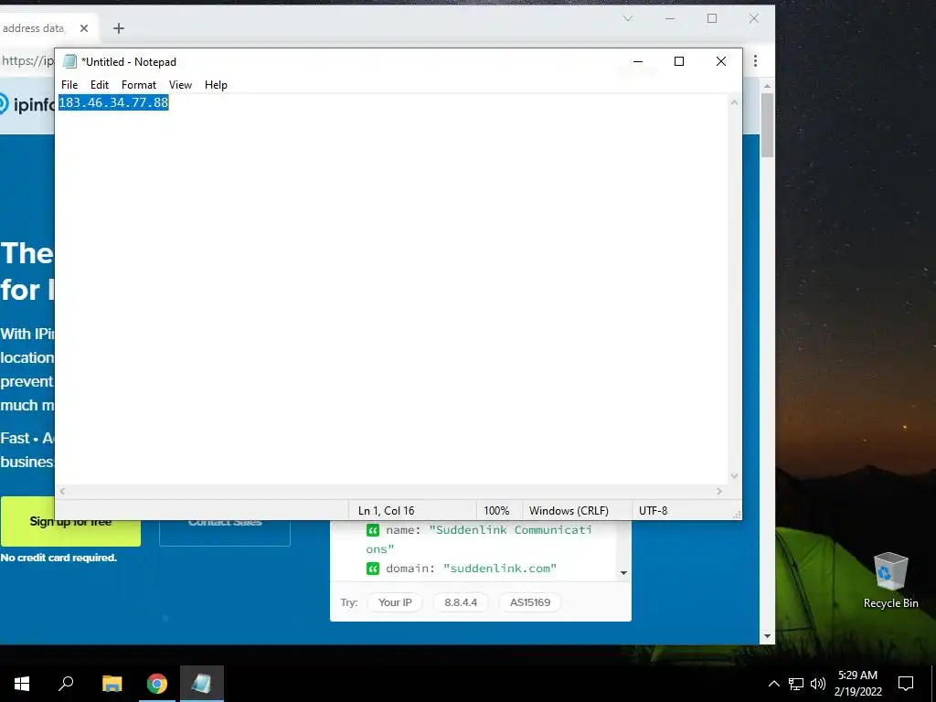Click the AS15169 try suggestion
The height and width of the screenshot is (702, 936).
point(530,602)
